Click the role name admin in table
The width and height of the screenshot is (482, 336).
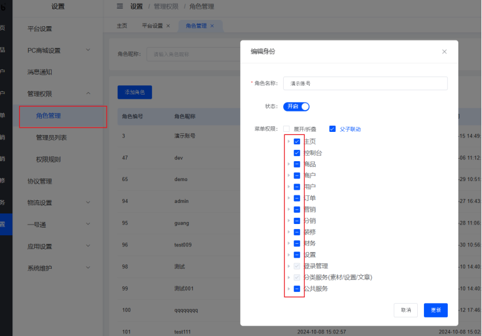click(181, 201)
